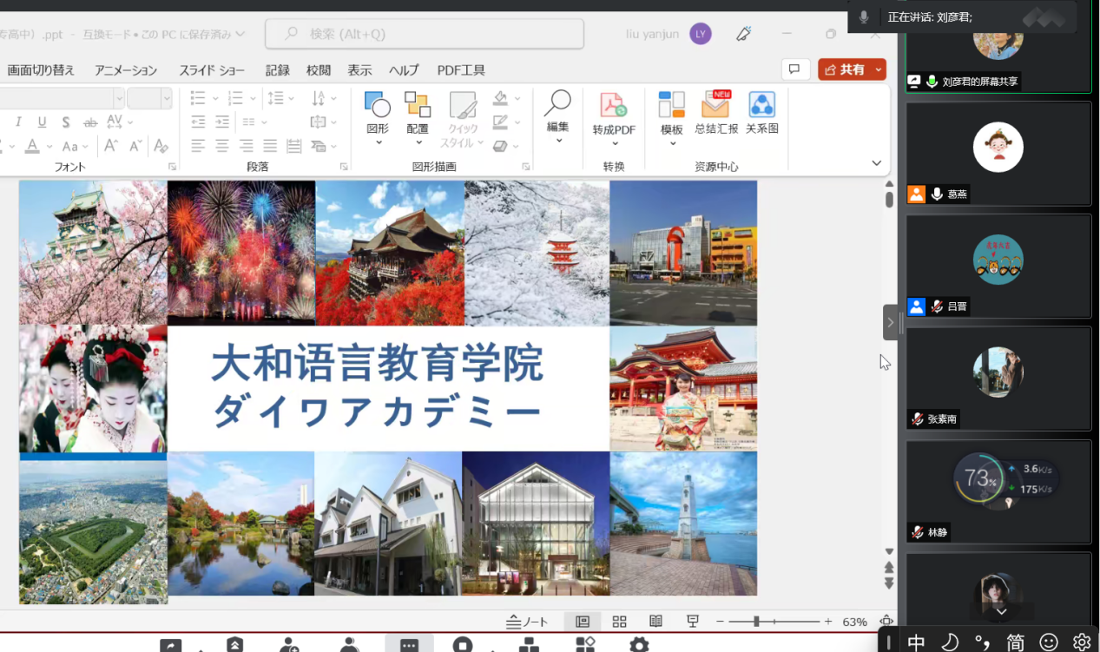This screenshot has height=652, width=1100.
Task: Switch to slide sorter view
Action: click(619, 622)
